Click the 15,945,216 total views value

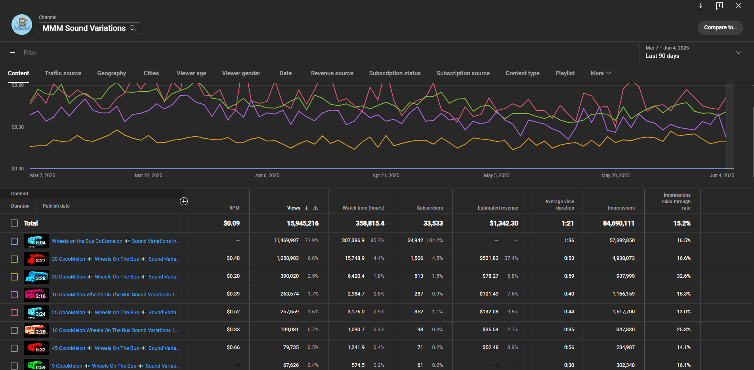click(x=303, y=223)
